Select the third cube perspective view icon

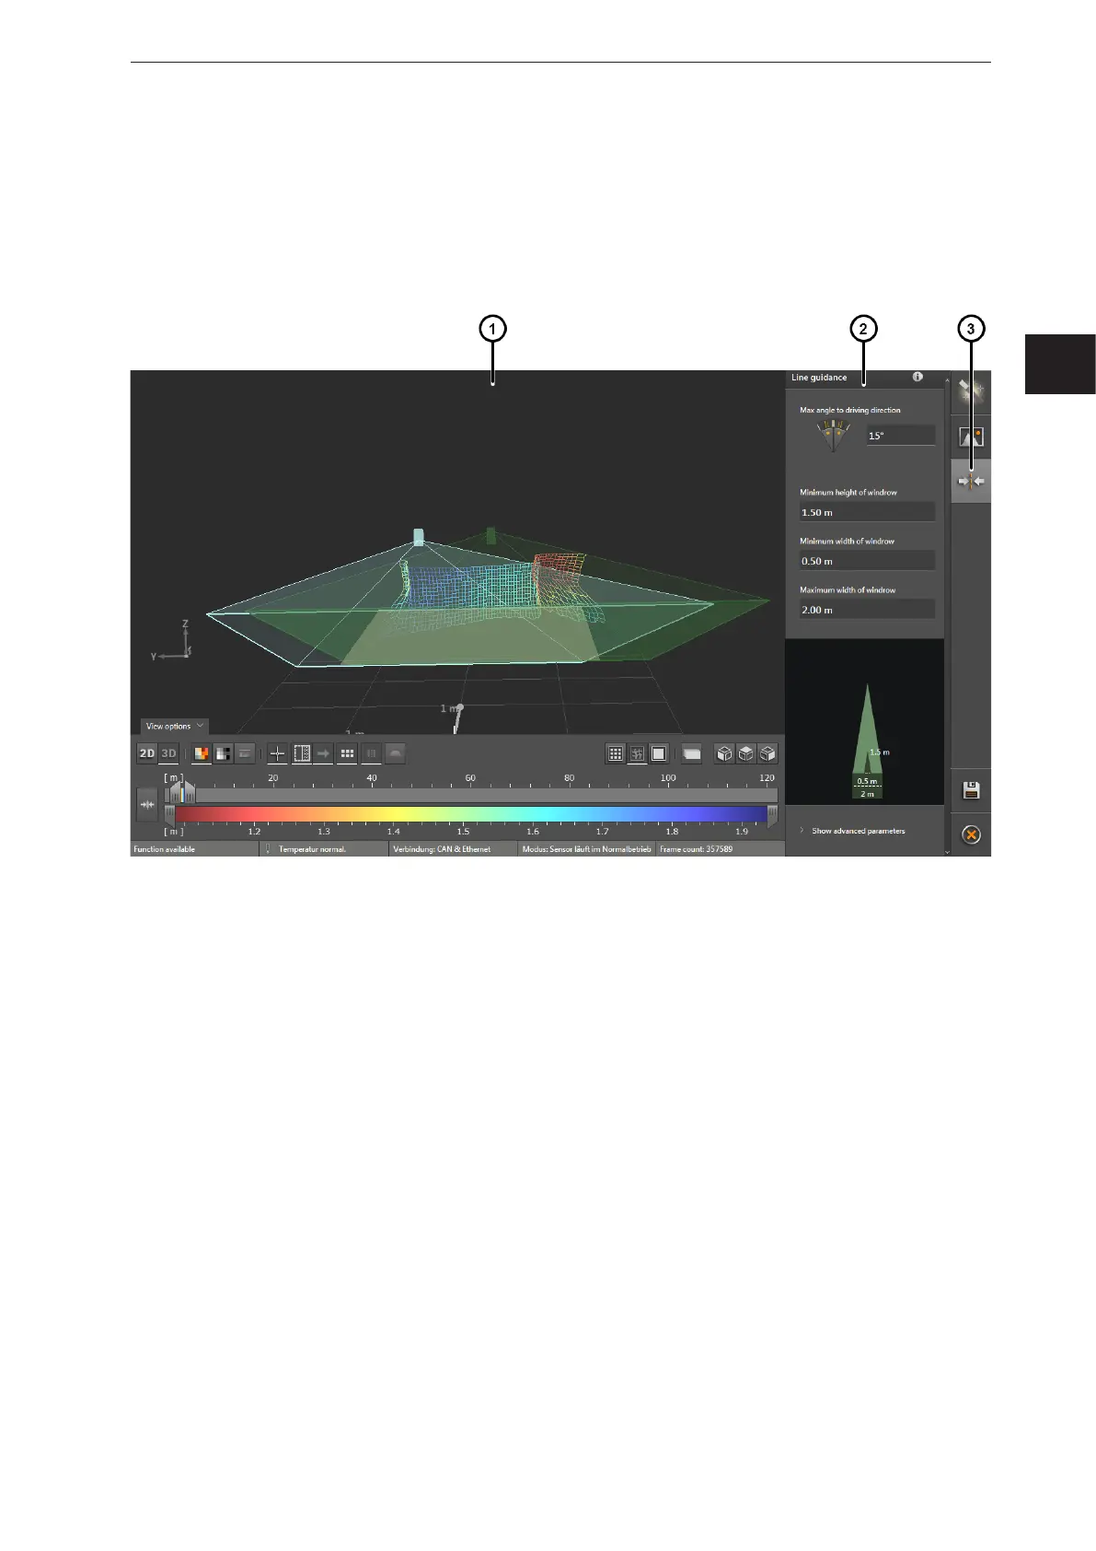click(x=767, y=754)
